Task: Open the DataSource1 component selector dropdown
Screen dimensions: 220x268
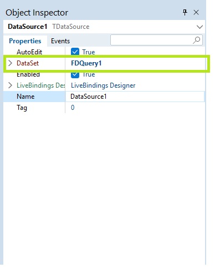Action: (199, 27)
